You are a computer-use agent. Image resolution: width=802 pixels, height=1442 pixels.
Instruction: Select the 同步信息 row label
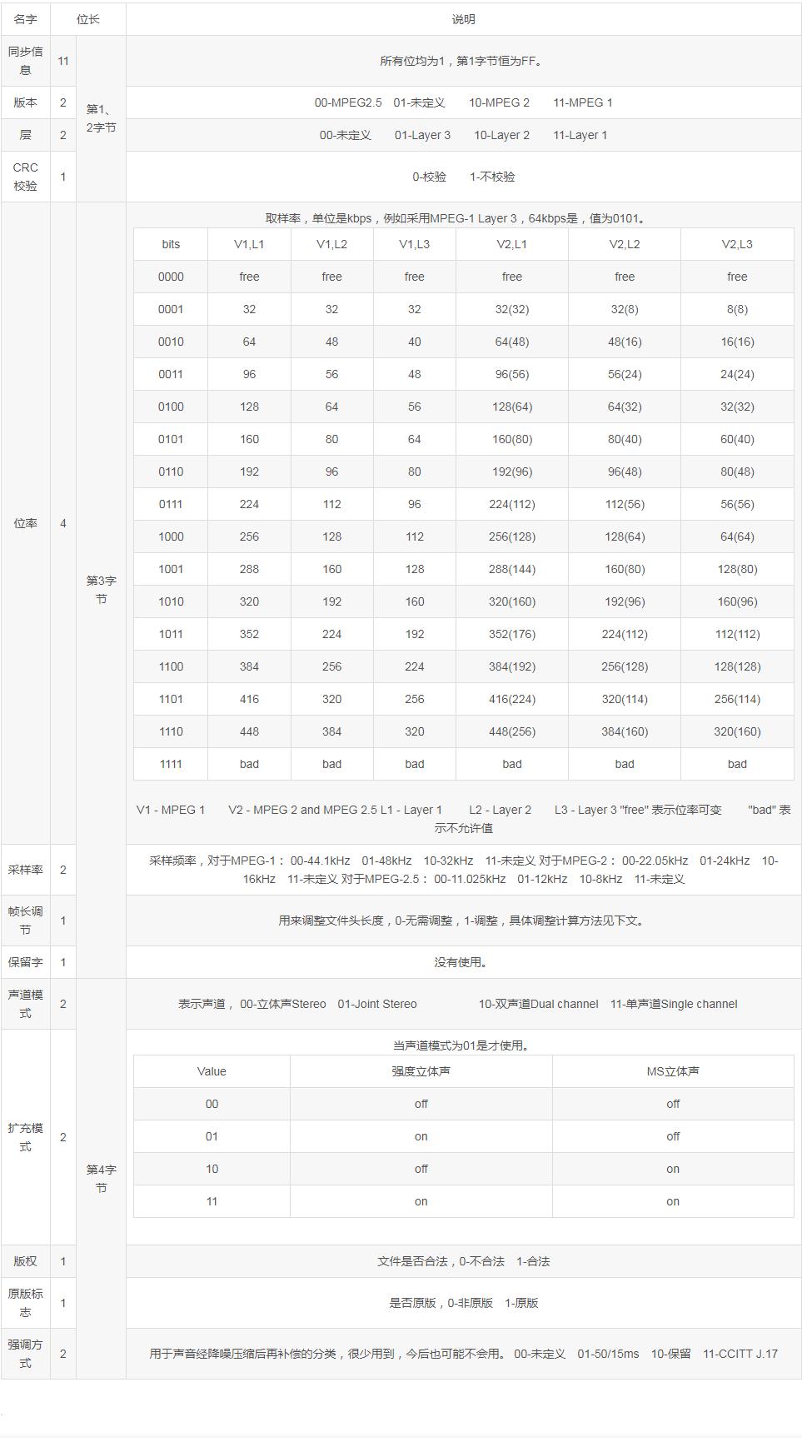(25, 61)
